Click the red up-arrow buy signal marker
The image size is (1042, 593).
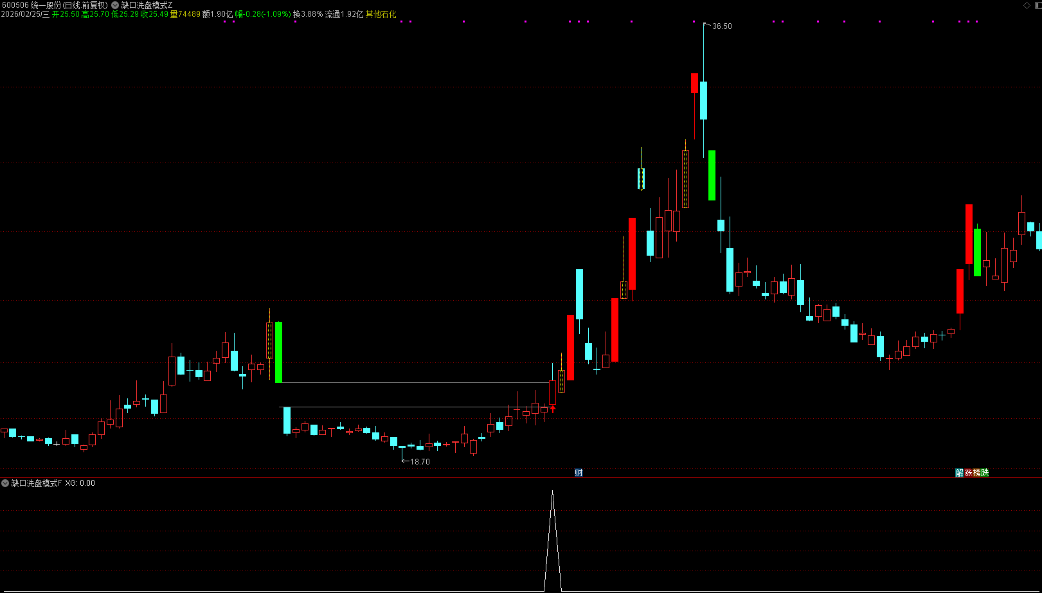pyautogui.click(x=553, y=409)
